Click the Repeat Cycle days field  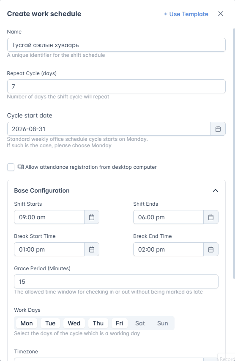coord(116,87)
